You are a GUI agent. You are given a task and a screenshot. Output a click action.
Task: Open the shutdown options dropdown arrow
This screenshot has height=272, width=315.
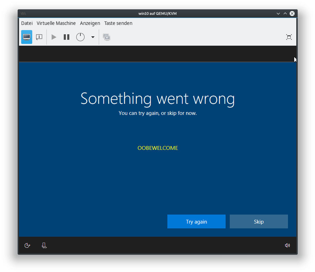tap(92, 37)
